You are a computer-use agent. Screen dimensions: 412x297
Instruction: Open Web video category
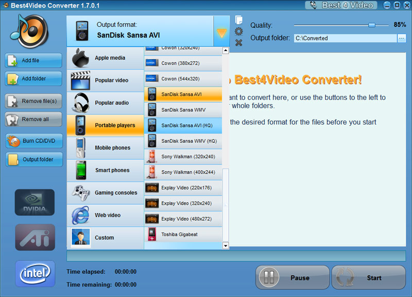tap(105, 215)
